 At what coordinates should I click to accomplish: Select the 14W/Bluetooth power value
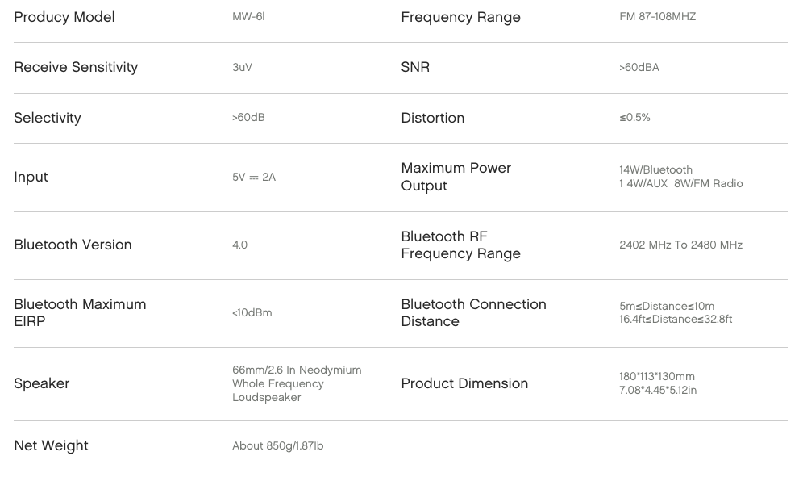(655, 169)
